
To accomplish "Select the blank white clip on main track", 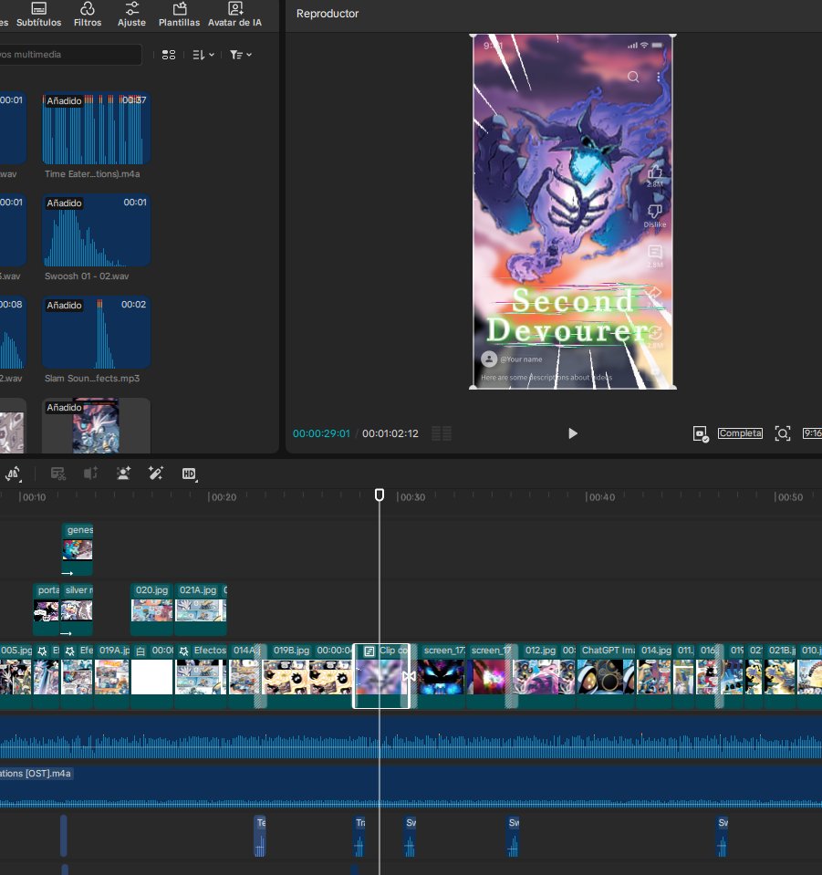I will 151,676.
